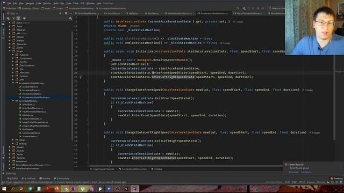Hide the explorer panel with minus icon
This screenshot has width=344, height=193.
(x=70, y=13)
